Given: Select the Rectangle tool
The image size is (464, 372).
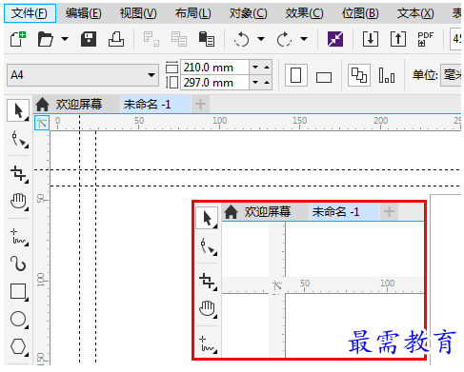Looking at the screenshot, I should tap(18, 291).
